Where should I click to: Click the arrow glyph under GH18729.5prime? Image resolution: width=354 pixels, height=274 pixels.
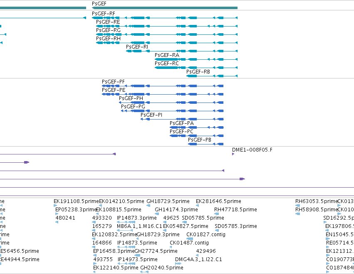(x=149, y=205)
